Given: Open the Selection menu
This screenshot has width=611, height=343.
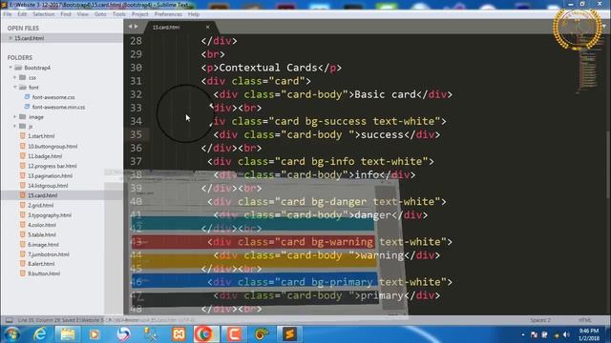Looking at the screenshot, I should [44, 14].
